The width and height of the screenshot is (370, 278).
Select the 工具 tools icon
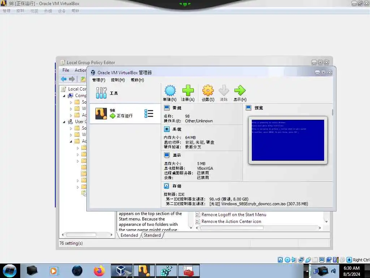click(101, 93)
